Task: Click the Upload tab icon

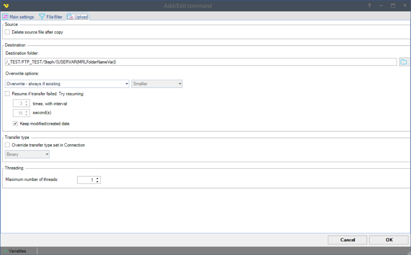Action: [70, 17]
